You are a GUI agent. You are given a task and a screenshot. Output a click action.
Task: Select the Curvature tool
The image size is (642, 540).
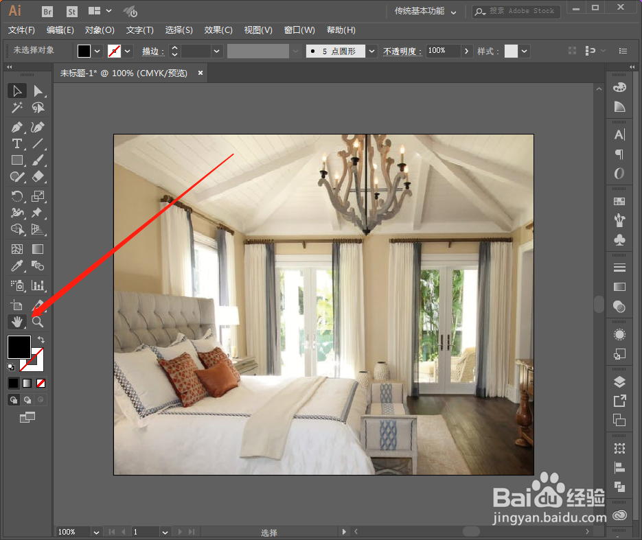tap(38, 127)
